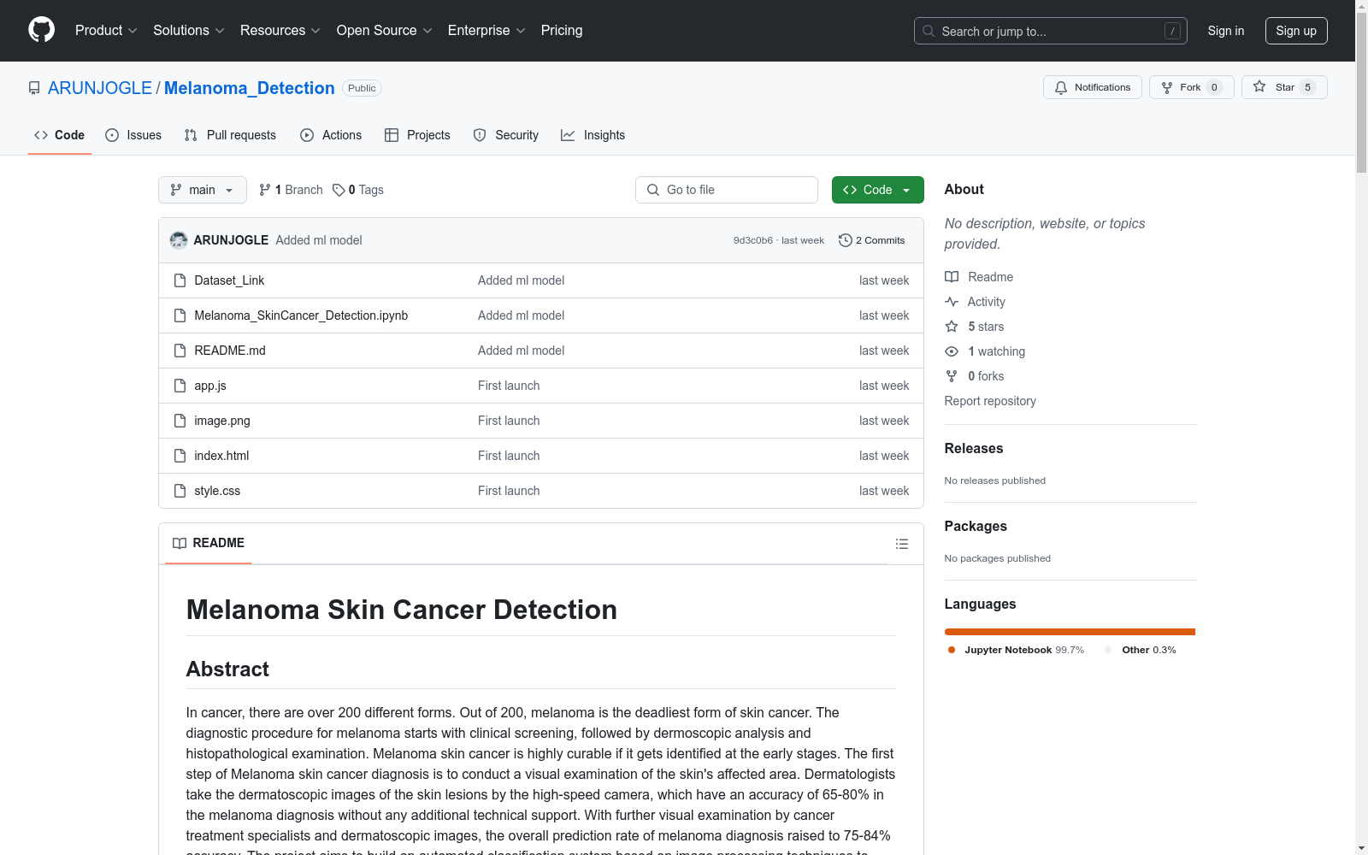The width and height of the screenshot is (1368, 855).
Task: Open the green Code dropdown button
Action: tap(878, 190)
